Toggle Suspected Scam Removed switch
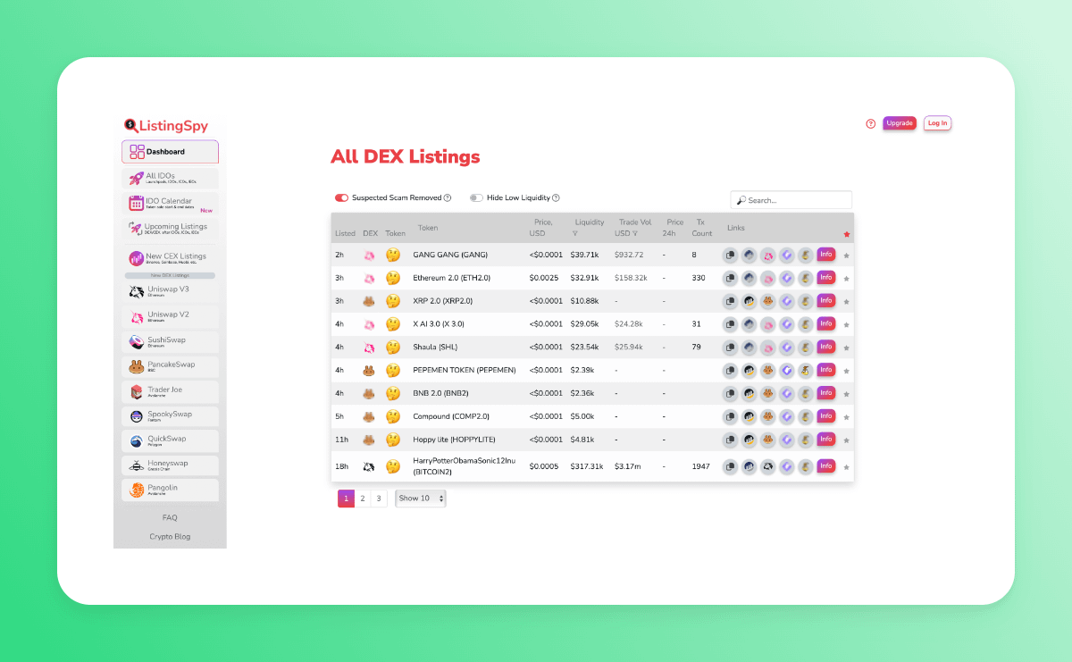This screenshot has width=1072, height=662. point(341,197)
